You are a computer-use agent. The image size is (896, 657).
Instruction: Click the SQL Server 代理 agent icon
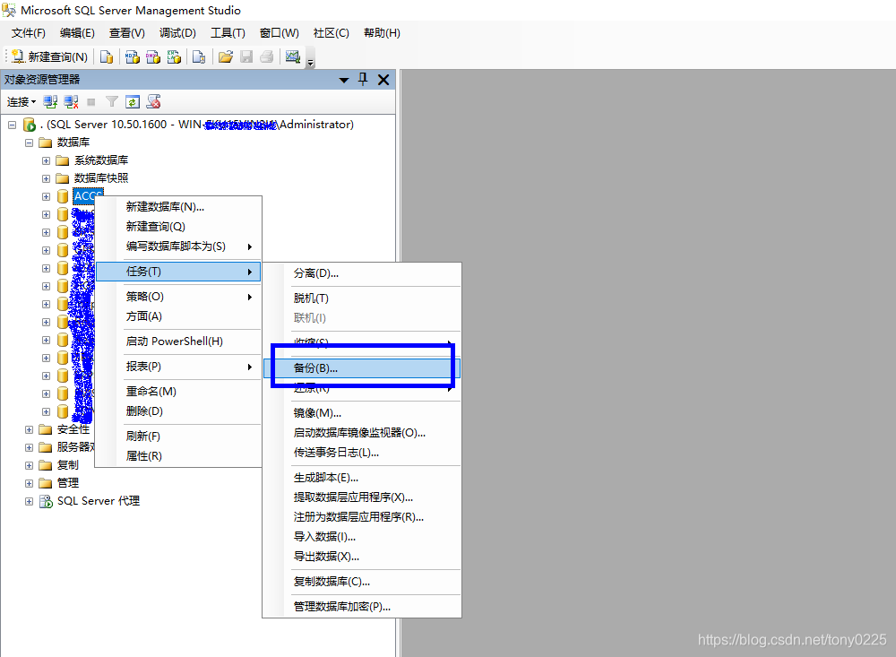46,501
